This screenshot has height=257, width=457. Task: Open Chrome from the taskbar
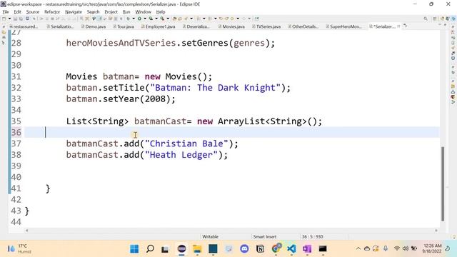[276, 249]
